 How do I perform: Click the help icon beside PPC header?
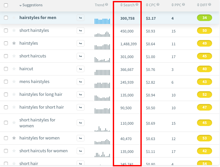tap(183, 5)
